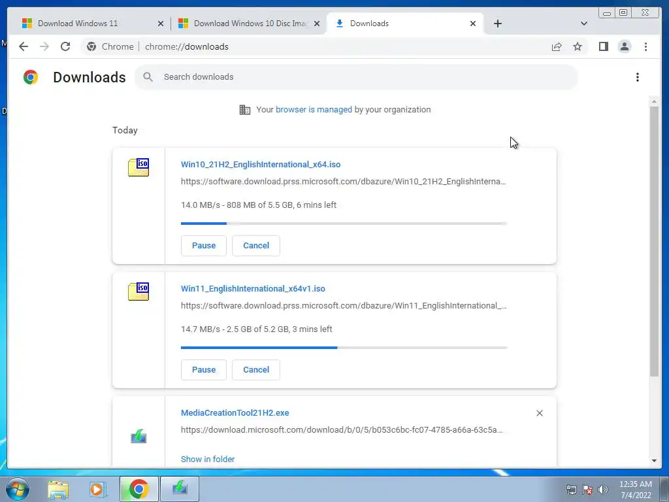
Task: Open the Action Center flag tray icon
Action: [x=587, y=490]
